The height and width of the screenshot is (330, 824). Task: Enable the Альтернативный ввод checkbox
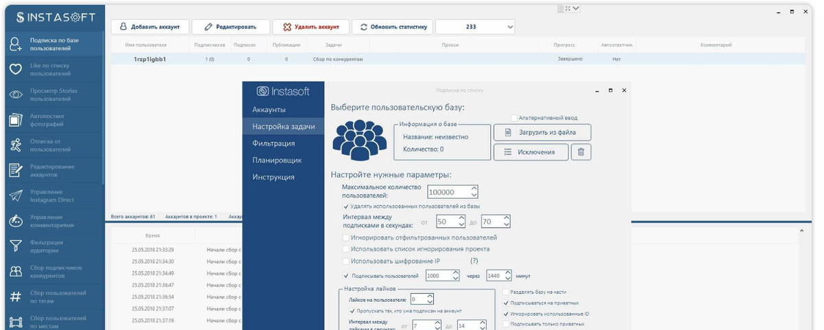514,118
